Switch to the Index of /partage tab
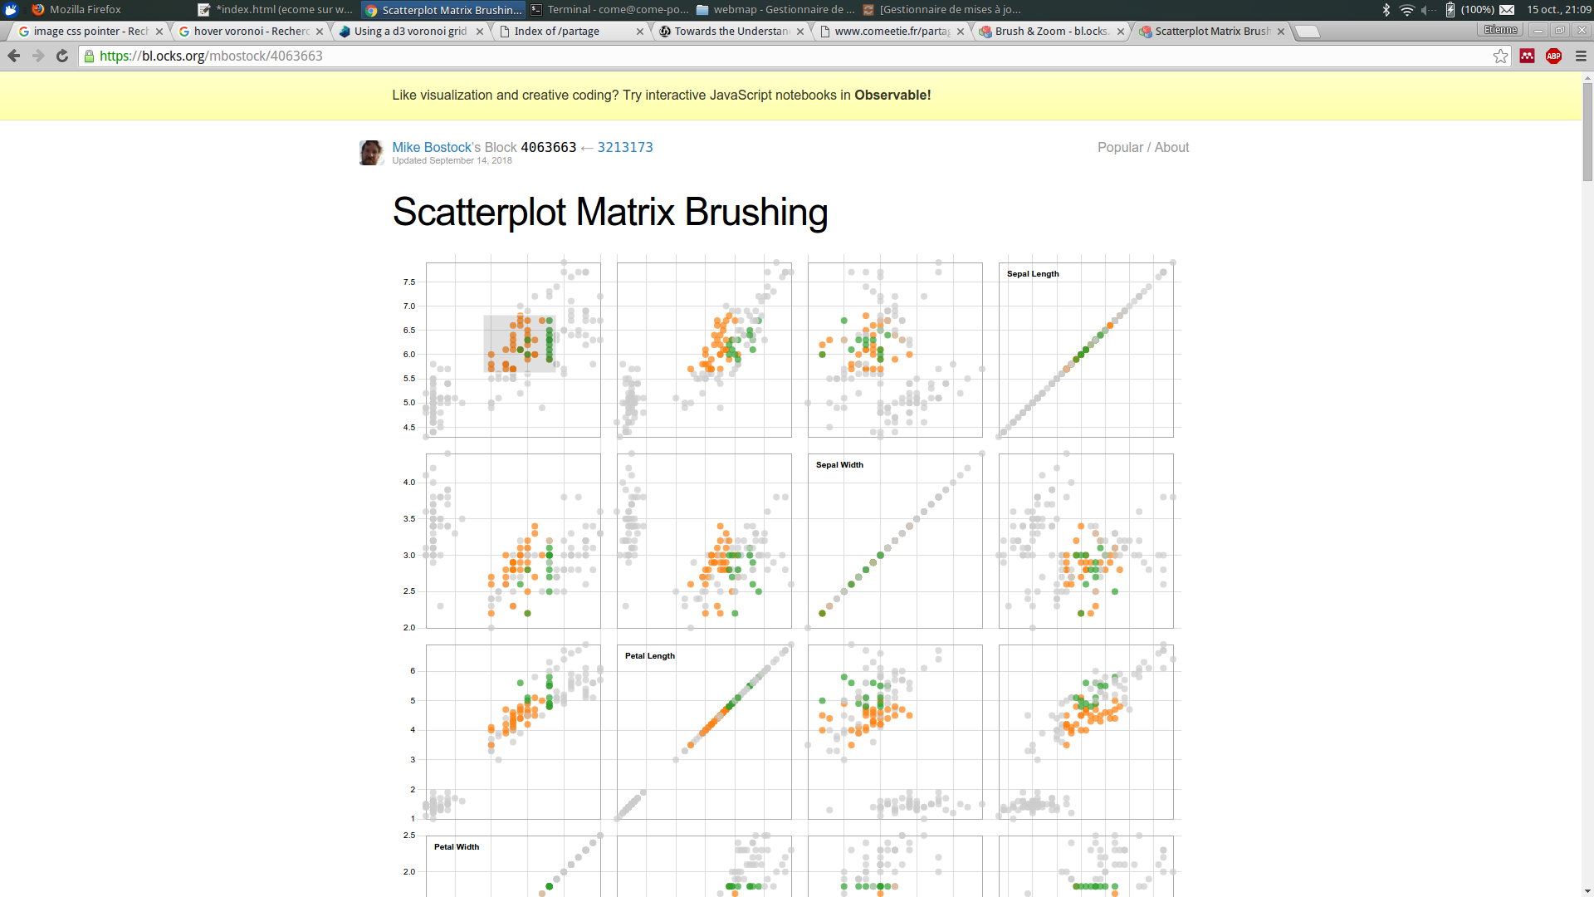The height and width of the screenshot is (897, 1594). click(556, 32)
